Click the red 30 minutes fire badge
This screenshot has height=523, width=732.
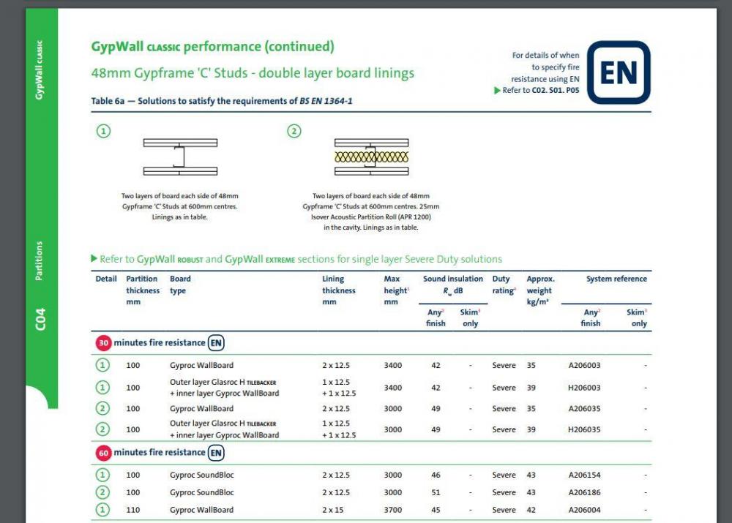coord(104,343)
